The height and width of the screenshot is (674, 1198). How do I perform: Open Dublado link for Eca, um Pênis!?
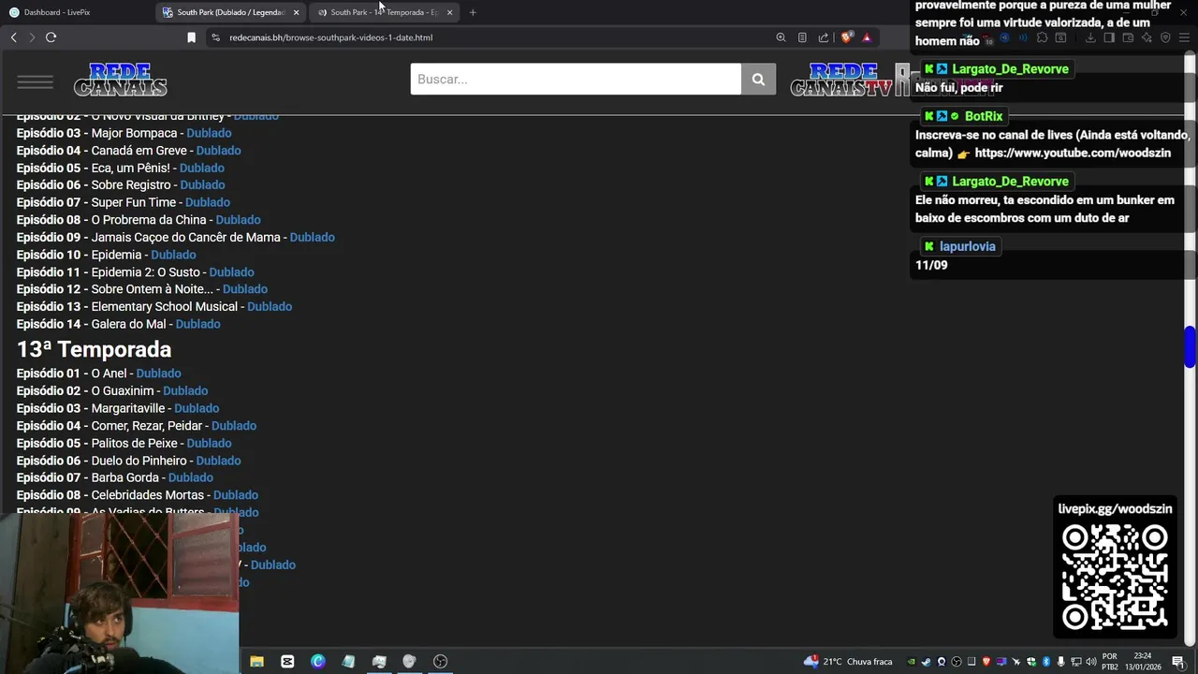click(x=201, y=168)
